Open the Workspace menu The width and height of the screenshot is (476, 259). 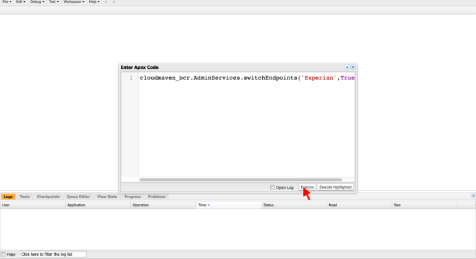(x=74, y=2)
